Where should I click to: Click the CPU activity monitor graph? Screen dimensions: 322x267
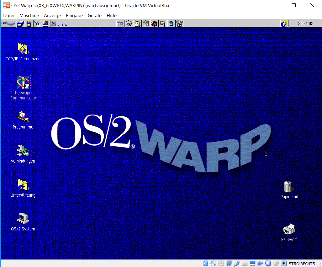(82, 24)
